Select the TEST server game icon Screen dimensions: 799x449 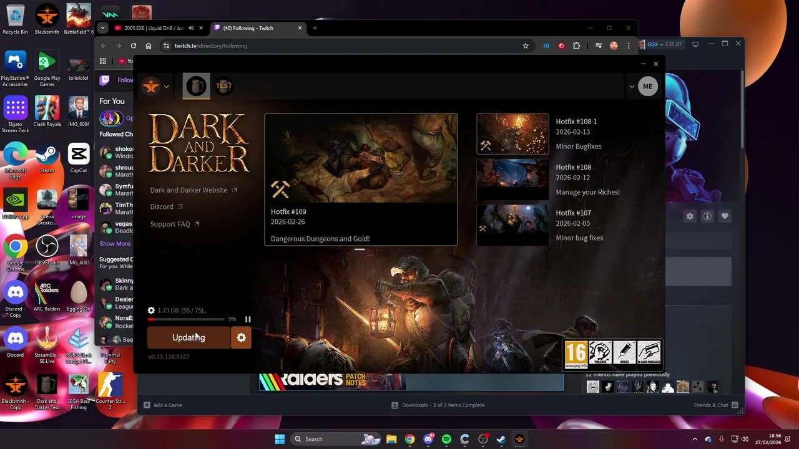coord(223,86)
